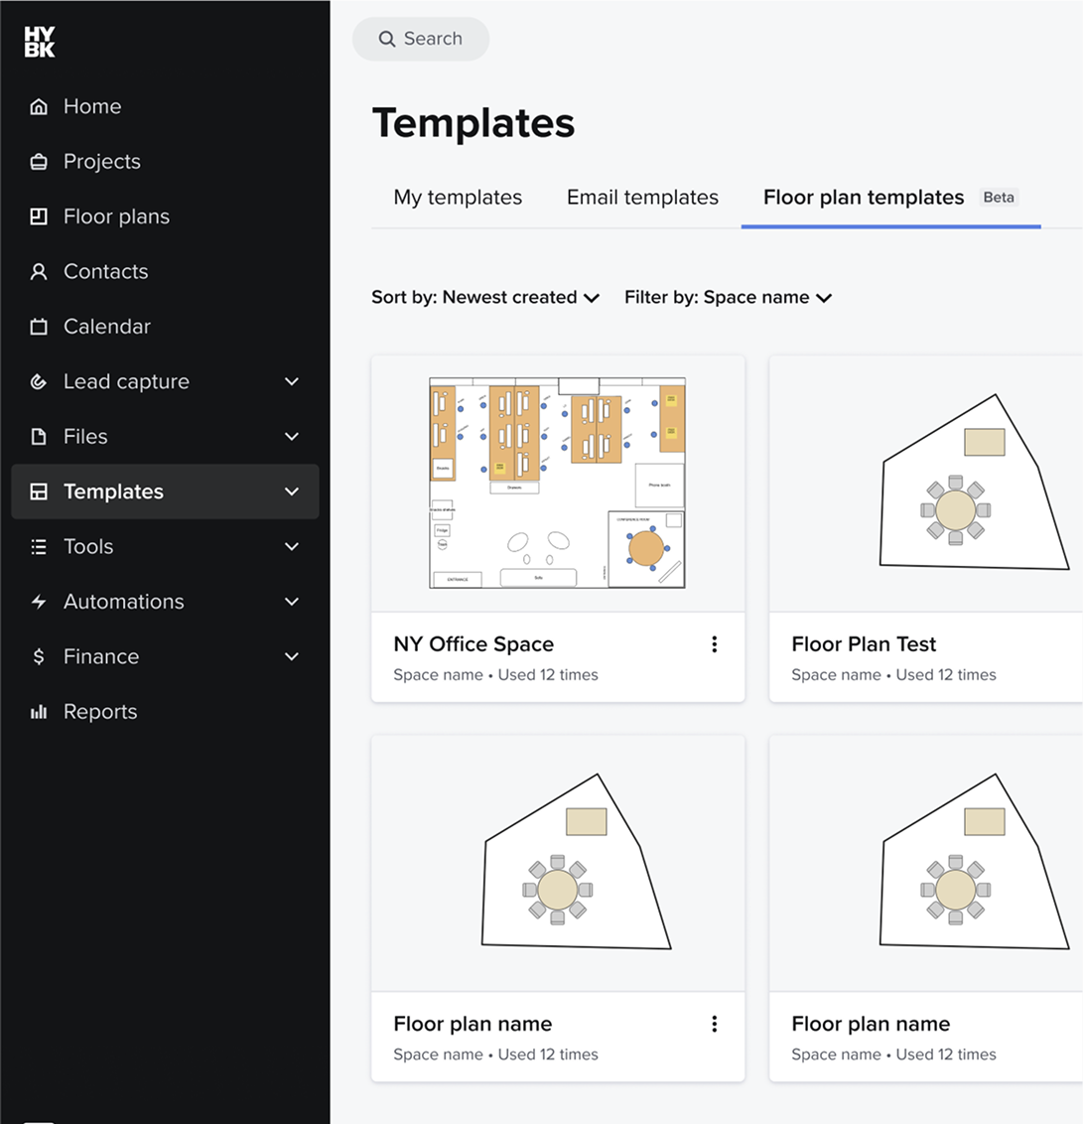
Task: Click the Templates grid icon
Action: click(x=39, y=492)
